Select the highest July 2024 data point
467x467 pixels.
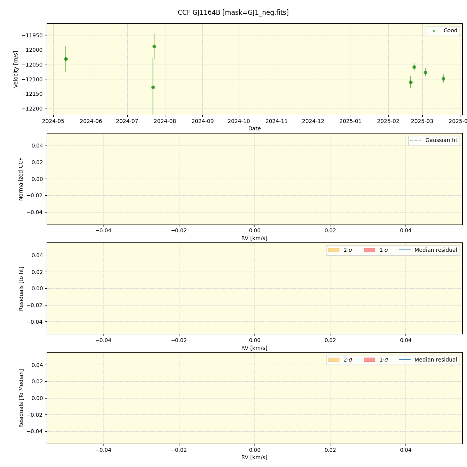click(154, 46)
